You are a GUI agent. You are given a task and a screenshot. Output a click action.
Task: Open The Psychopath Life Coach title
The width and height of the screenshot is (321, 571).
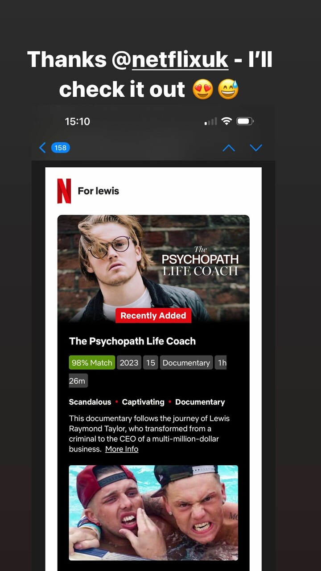tap(132, 341)
